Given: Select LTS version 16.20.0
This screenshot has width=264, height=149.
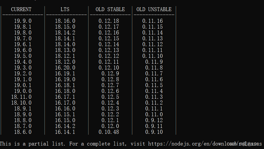Looking at the screenshot, I should 65,67.
